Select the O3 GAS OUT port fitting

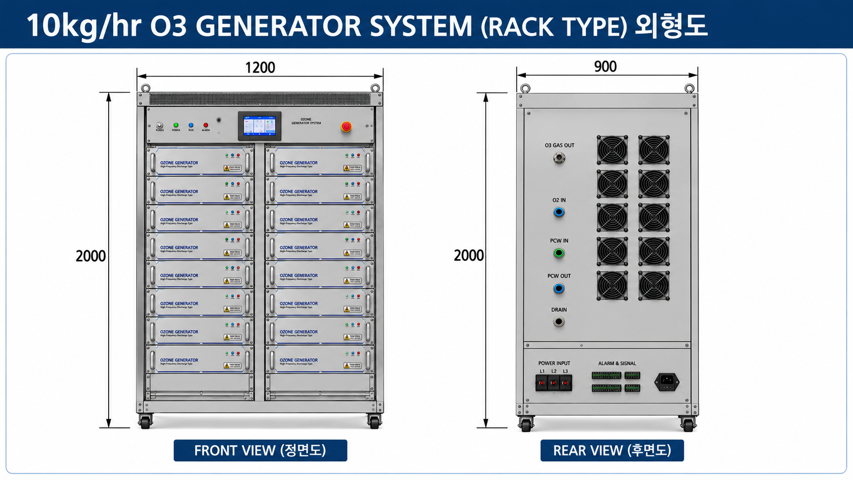pos(559,158)
